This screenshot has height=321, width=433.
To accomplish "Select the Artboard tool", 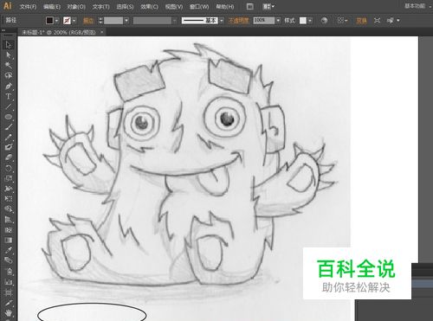I will point(9,292).
